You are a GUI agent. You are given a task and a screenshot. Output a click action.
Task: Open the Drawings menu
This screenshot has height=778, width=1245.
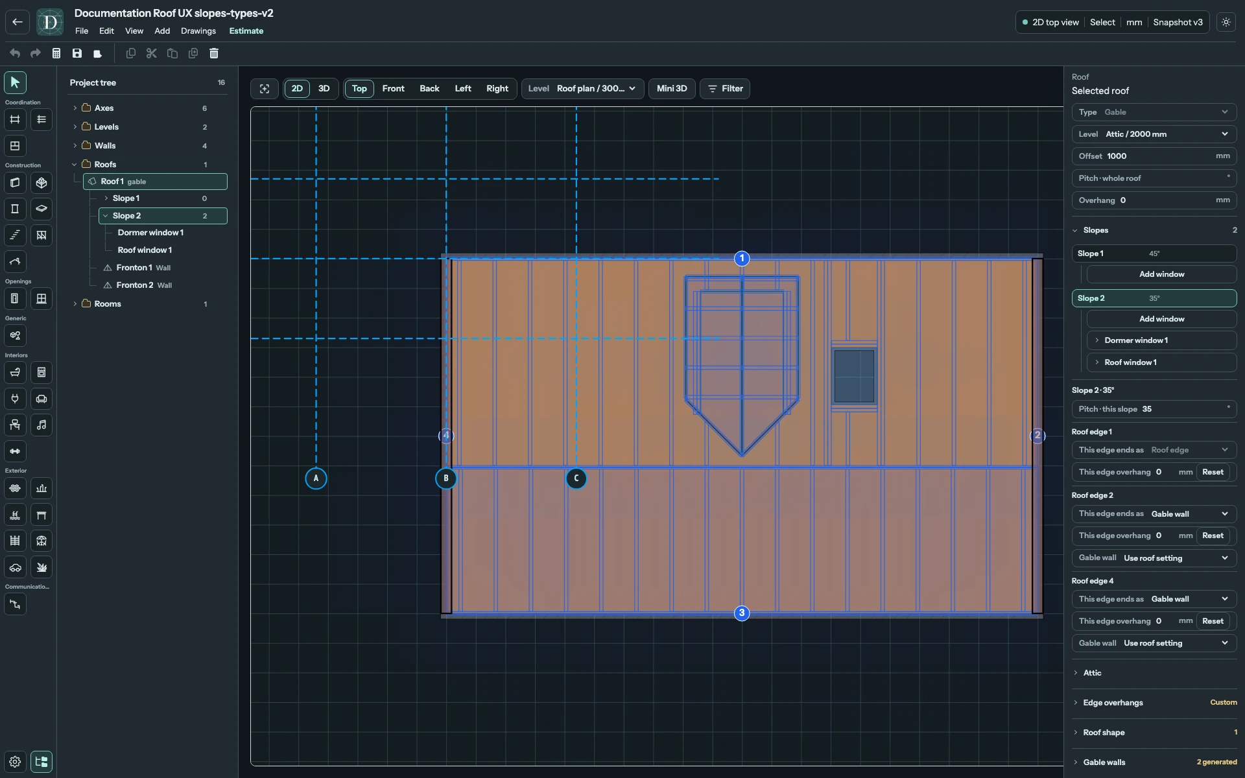pyautogui.click(x=198, y=31)
